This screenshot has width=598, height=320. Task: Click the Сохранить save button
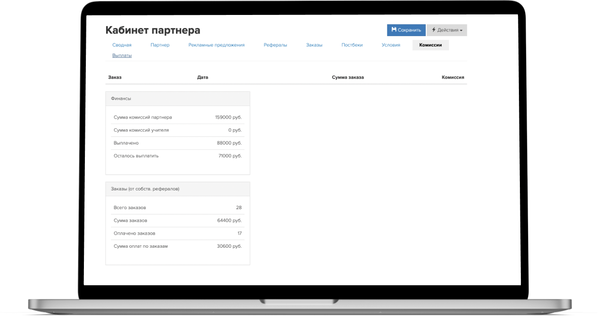click(406, 30)
